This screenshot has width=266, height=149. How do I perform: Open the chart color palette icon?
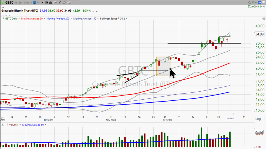click(x=264, y=18)
